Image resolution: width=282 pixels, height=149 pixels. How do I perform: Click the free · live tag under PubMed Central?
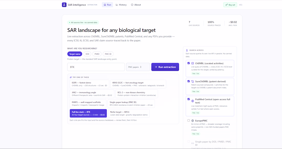pos(196,113)
